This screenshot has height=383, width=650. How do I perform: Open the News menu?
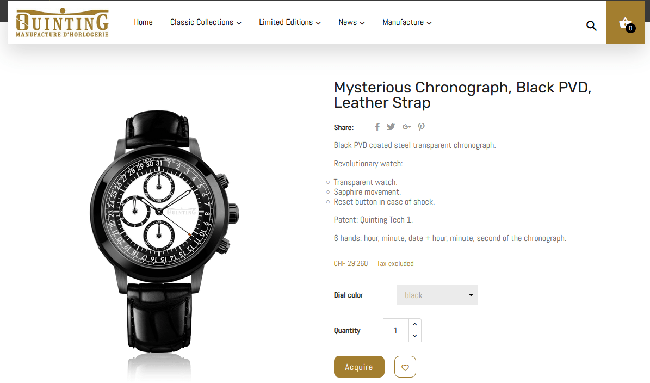351,22
